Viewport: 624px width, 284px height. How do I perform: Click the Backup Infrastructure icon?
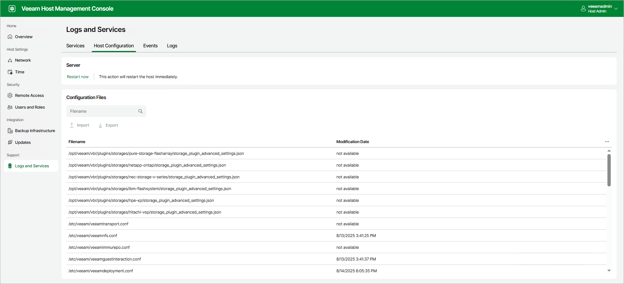point(10,131)
